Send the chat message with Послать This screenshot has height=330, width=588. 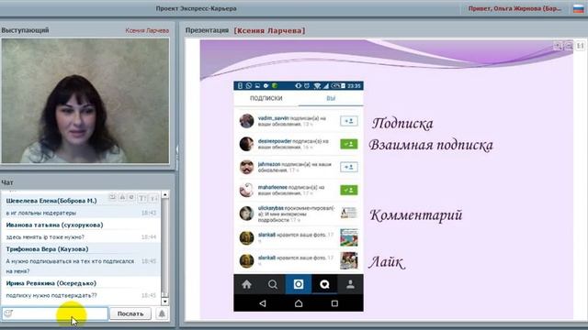(x=130, y=313)
